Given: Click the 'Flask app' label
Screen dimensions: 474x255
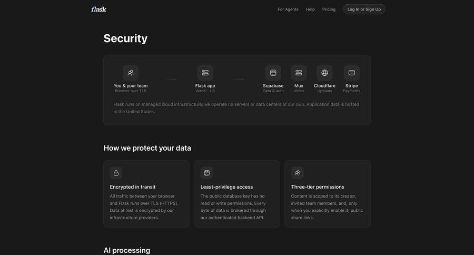Looking at the screenshot, I should click(x=205, y=86).
